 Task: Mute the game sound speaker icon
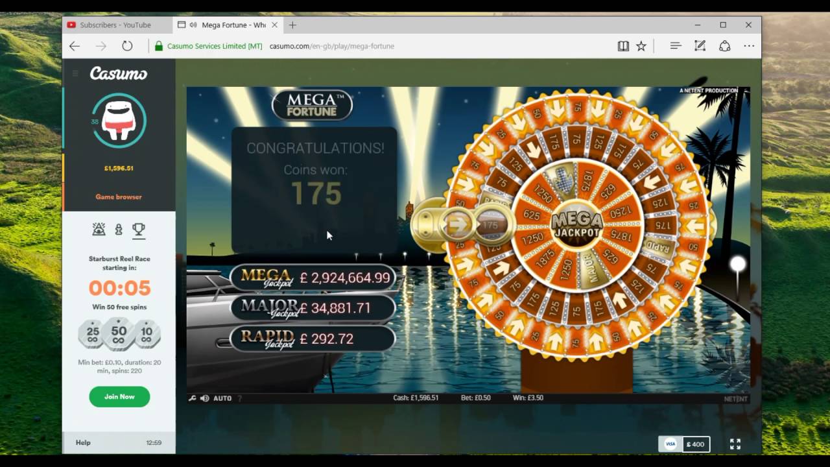(205, 398)
